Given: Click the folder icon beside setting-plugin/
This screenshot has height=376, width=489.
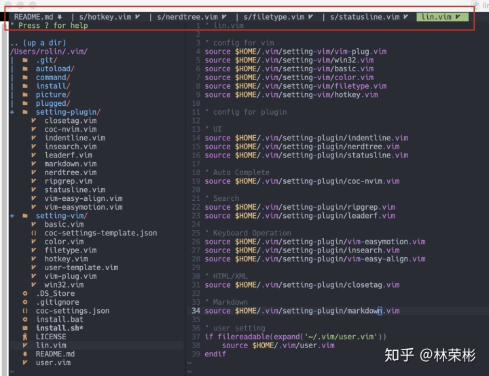Looking at the screenshot, I should [x=25, y=112].
